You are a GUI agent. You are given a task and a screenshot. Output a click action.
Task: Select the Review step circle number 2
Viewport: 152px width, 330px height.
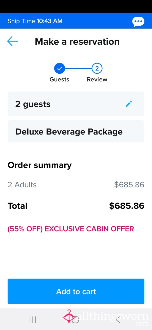click(97, 68)
